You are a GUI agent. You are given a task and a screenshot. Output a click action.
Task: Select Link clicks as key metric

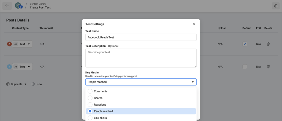90,118
